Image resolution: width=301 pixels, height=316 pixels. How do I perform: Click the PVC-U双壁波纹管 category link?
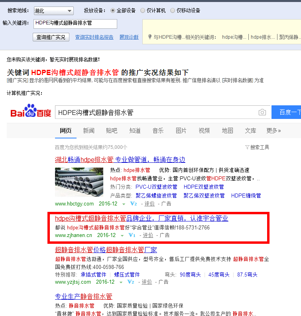coord(156,187)
